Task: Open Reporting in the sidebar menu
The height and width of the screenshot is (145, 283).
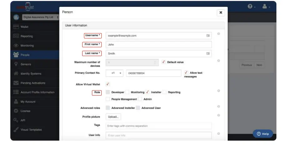Action: pyautogui.click(x=27, y=36)
